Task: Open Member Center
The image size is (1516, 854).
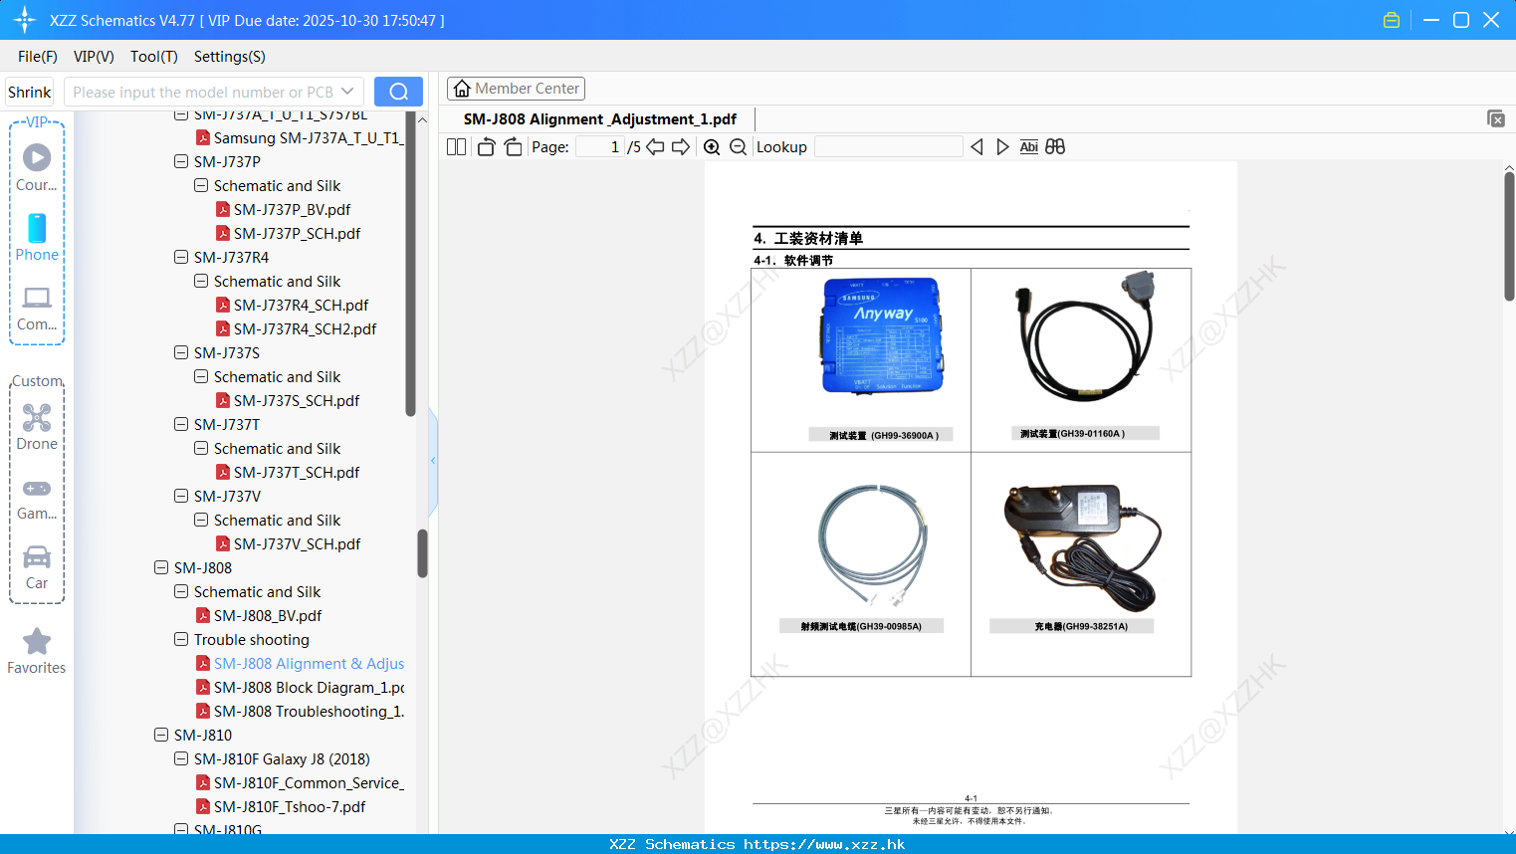Action: click(516, 89)
